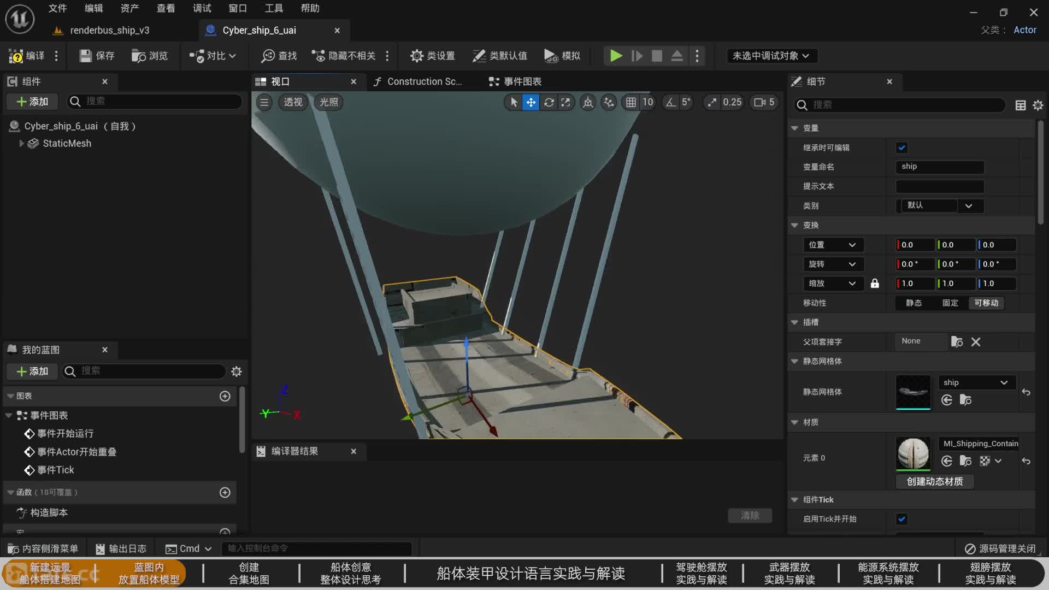Viewport: 1049px width, 590px height.
Task: Collapse the Transform section
Action: 794,225
